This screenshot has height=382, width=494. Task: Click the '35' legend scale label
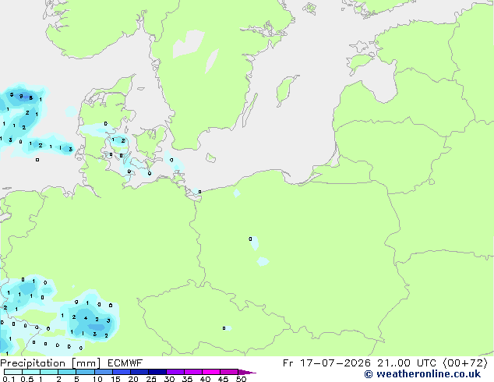click(x=187, y=379)
